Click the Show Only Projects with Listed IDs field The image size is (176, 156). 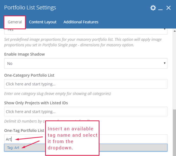tap(86, 112)
